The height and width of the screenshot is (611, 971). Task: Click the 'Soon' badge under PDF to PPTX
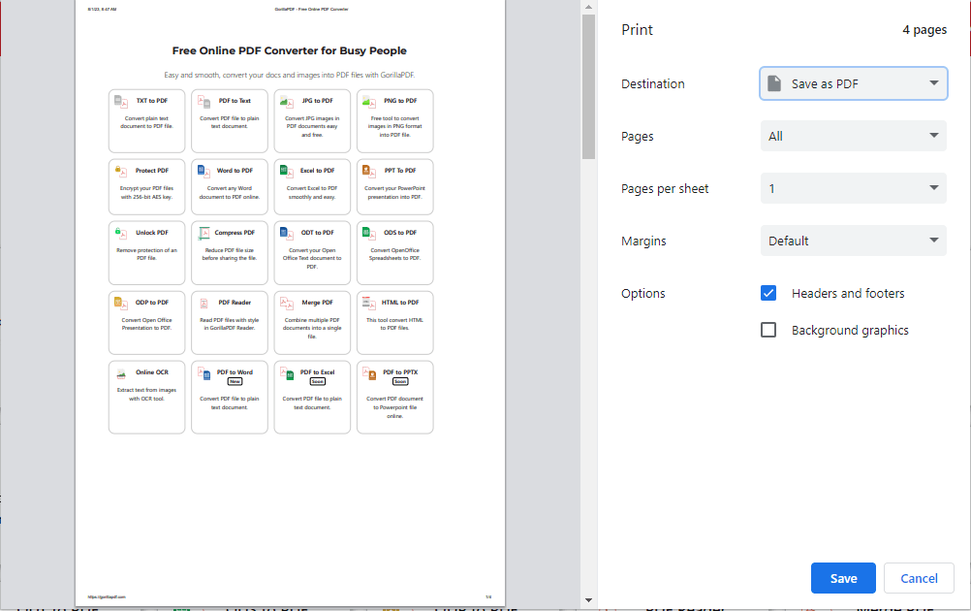(x=400, y=382)
